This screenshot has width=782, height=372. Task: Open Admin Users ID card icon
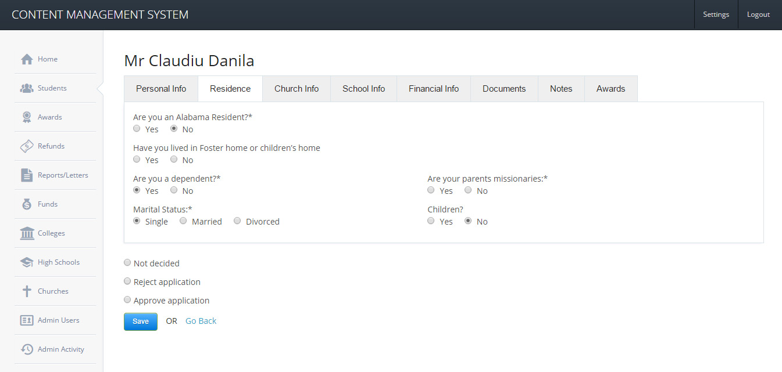coord(27,320)
